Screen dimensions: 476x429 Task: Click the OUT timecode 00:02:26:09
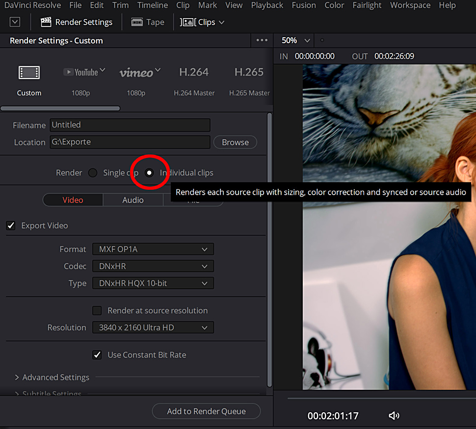tap(394, 56)
